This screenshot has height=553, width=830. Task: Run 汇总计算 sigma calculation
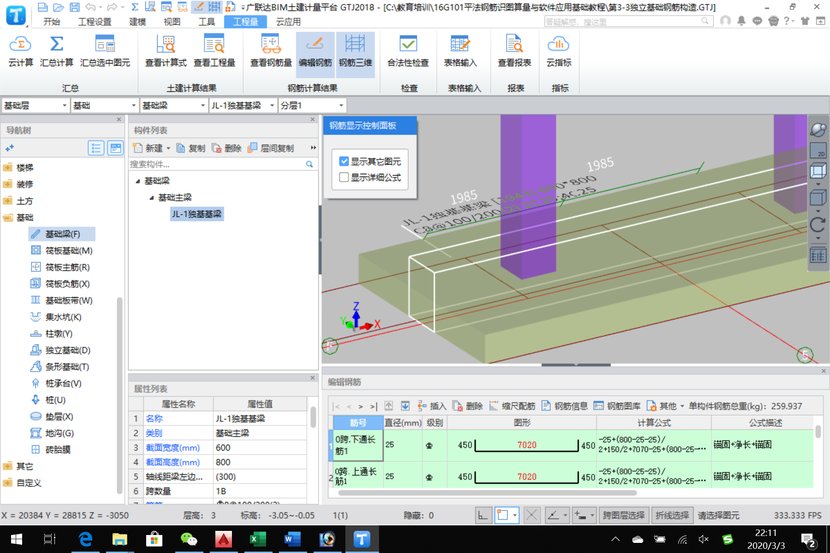[x=57, y=51]
